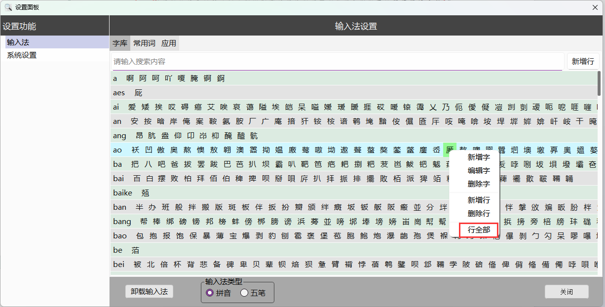
Task: Switch to the 字库 tab
Action: click(120, 43)
